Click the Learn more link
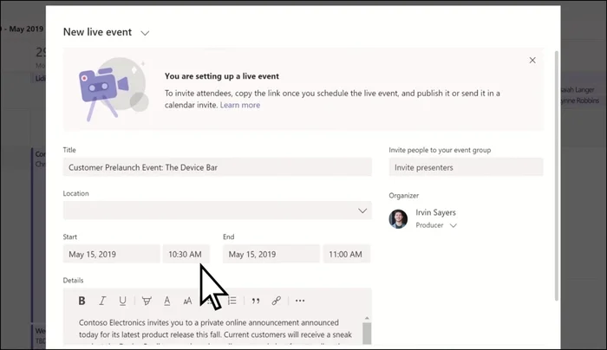Screen dimensions: 607x350 [240, 105]
